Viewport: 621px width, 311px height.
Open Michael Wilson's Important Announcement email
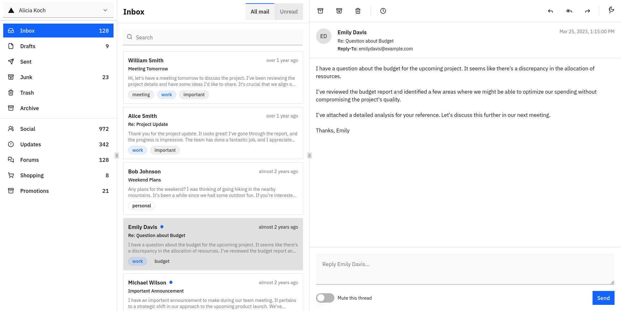click(x=213, y=292)
